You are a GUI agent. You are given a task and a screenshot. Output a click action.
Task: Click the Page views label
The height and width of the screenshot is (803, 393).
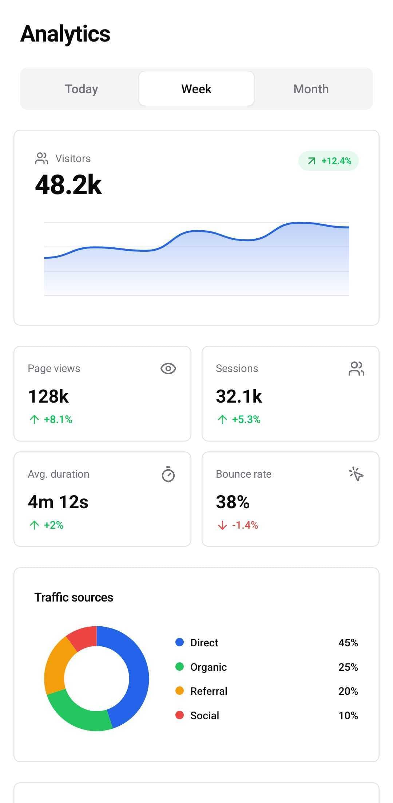54,368
